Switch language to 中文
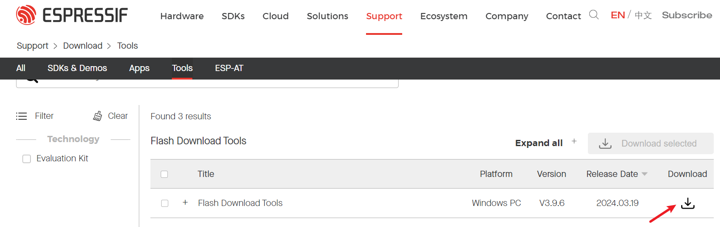 click(643, 16)
